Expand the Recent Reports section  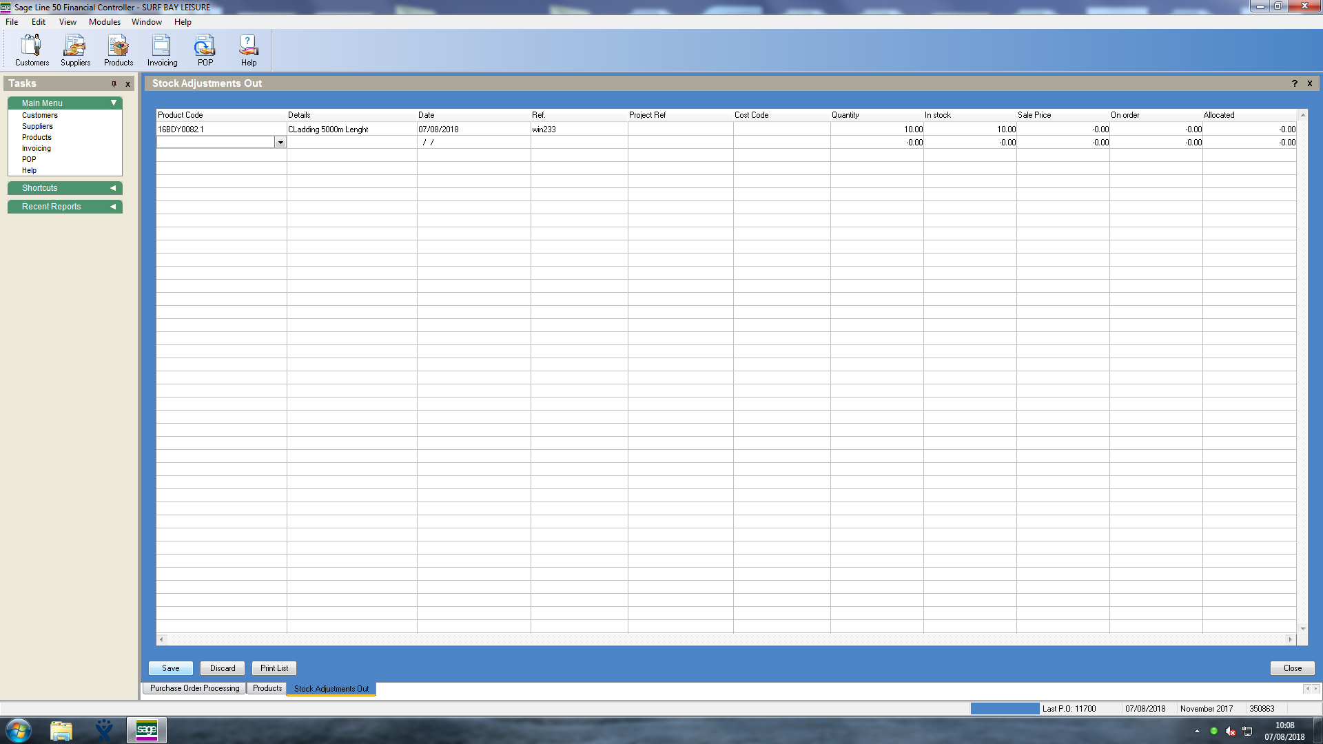click(x=113, y=207)
